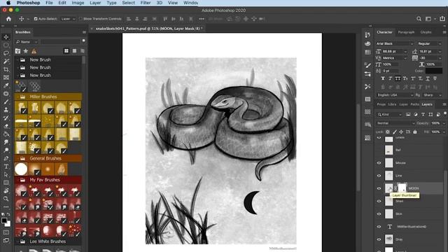The height and width of the screenshot is (252, 448).
Task: Select the Horizontal Type tool
Action: (x=6, y=167)
